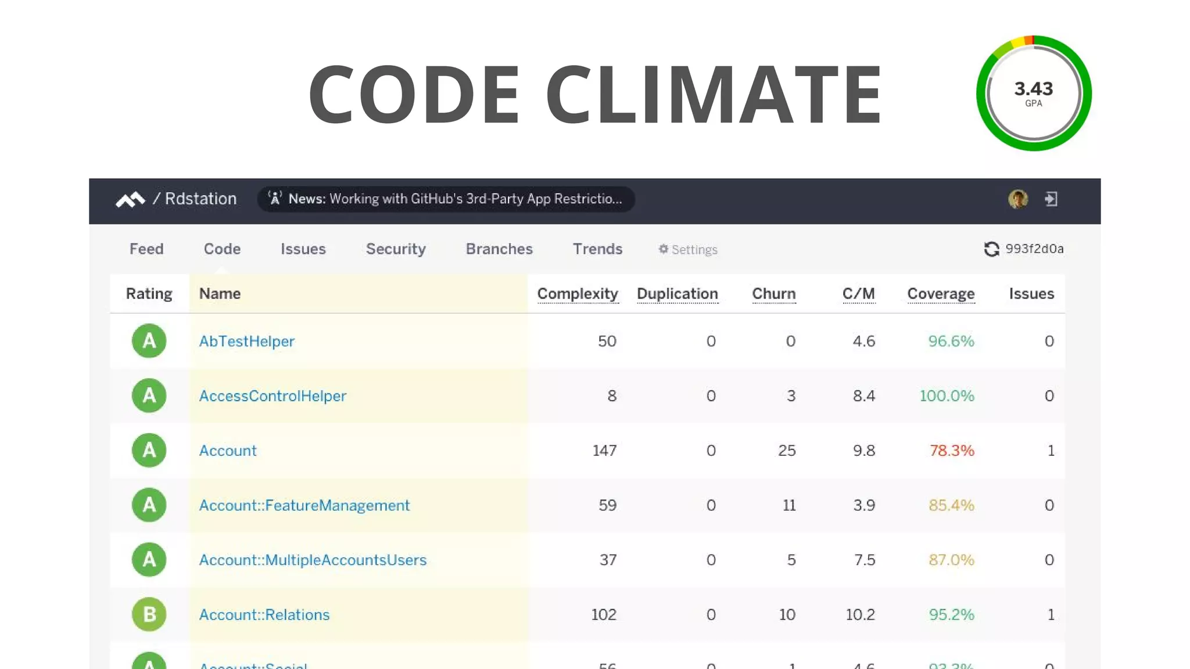The image size is (1190, 669).
Task: Click the Code Climate mountain logo
Action: (x=130, y=199)
